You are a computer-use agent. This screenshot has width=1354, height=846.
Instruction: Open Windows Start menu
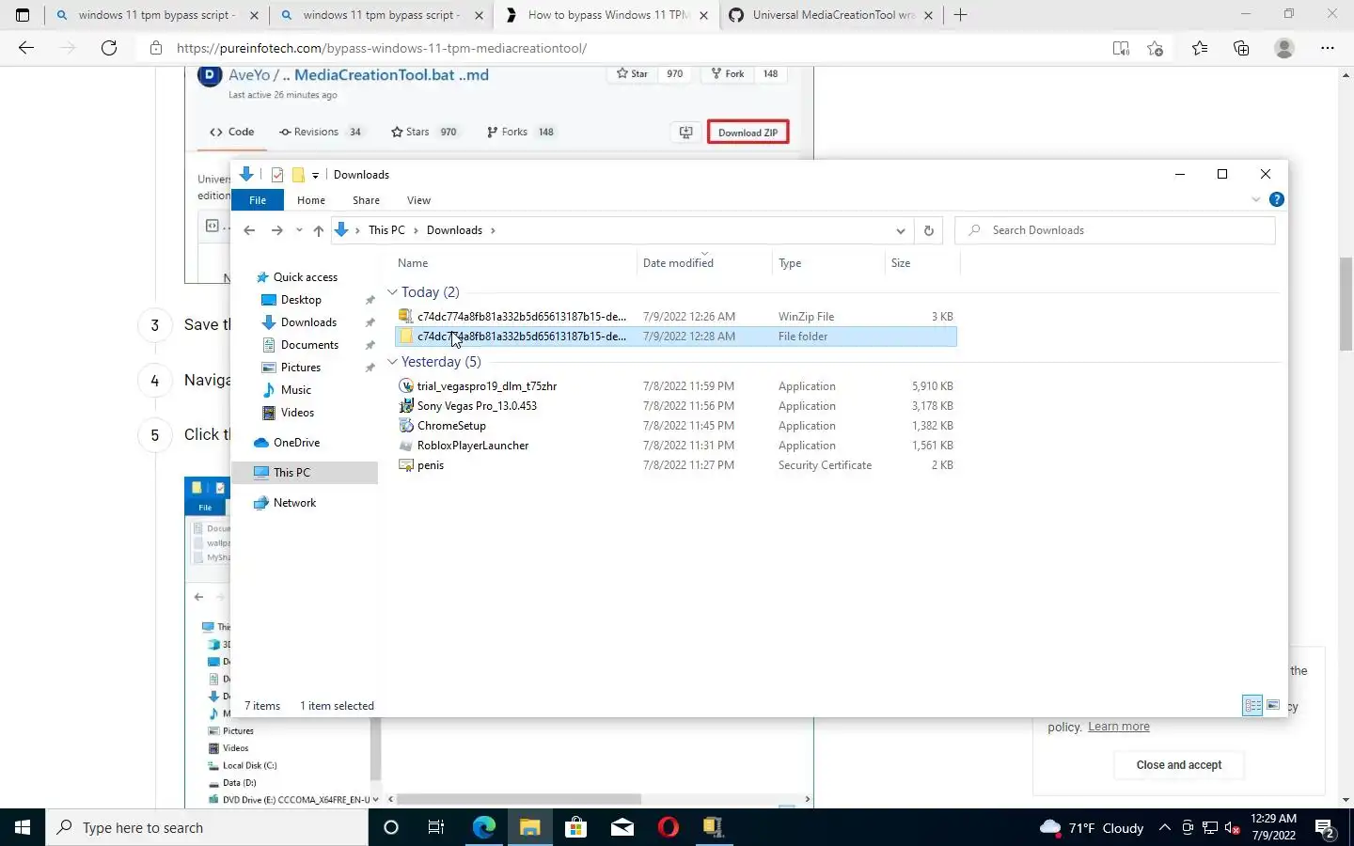point(23,827)
